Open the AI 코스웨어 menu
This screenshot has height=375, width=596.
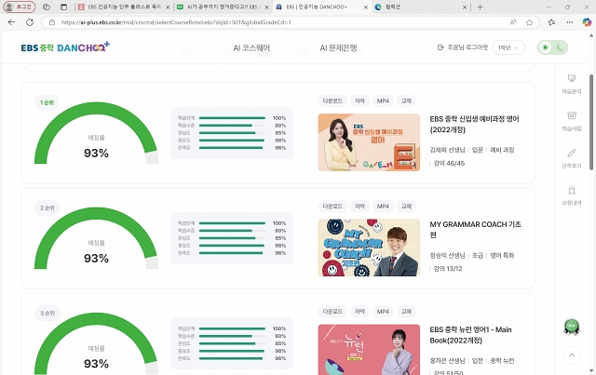[x=251, y=47]
